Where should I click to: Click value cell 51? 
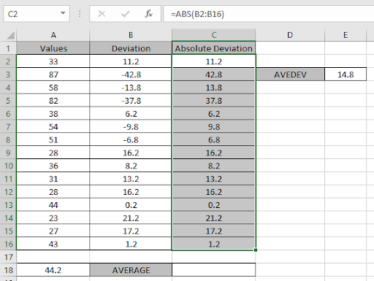coord(53,139)
